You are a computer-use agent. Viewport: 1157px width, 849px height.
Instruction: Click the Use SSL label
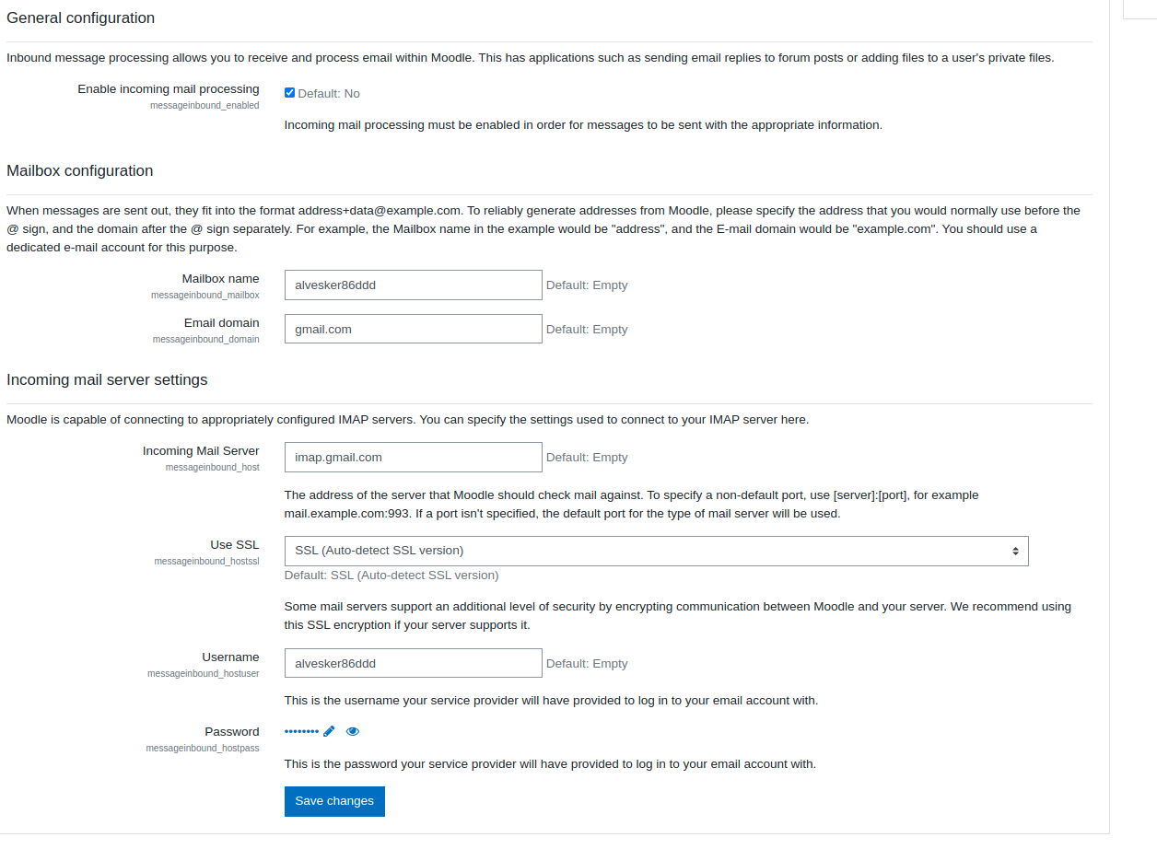[x=235, y=544]
